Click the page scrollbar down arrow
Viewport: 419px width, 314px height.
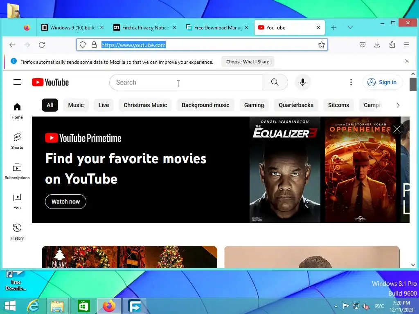tap(413, 265)
